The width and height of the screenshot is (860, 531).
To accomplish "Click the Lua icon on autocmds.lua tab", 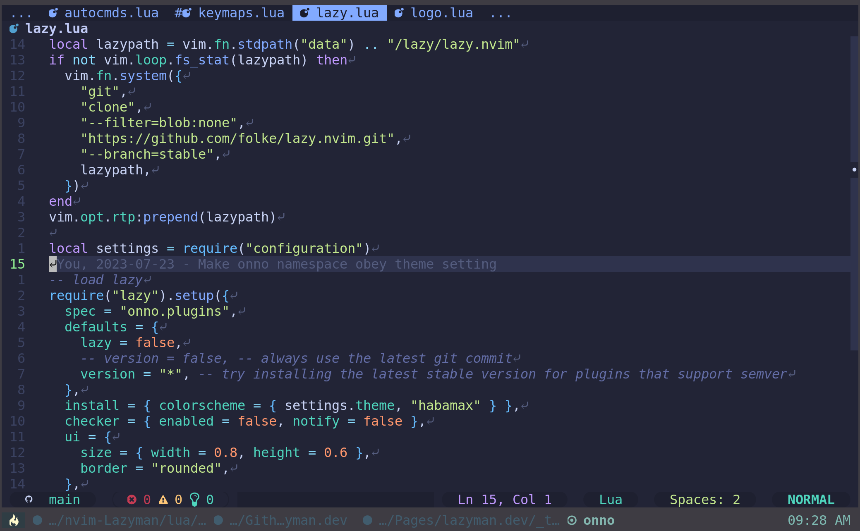I will 53,13.
